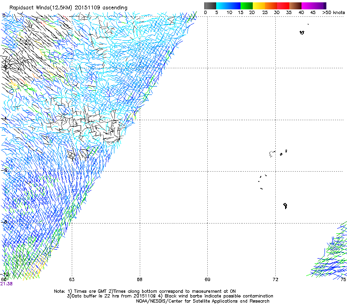The width and height of the screenshot is (347, 304).
Task: Pick the green 15-20 knots legend segment
Action: [247, 6]
